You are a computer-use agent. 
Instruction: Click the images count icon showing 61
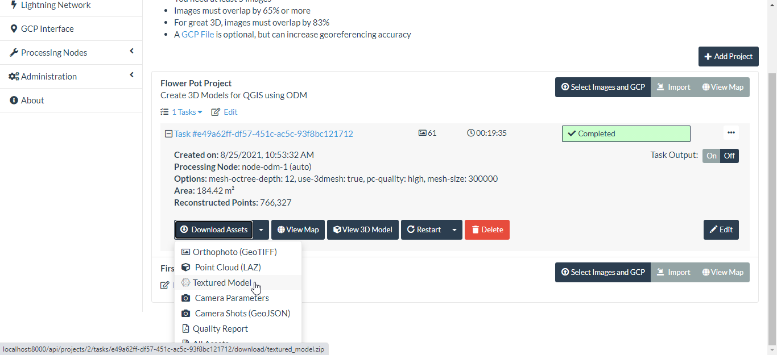pos(422,133)
